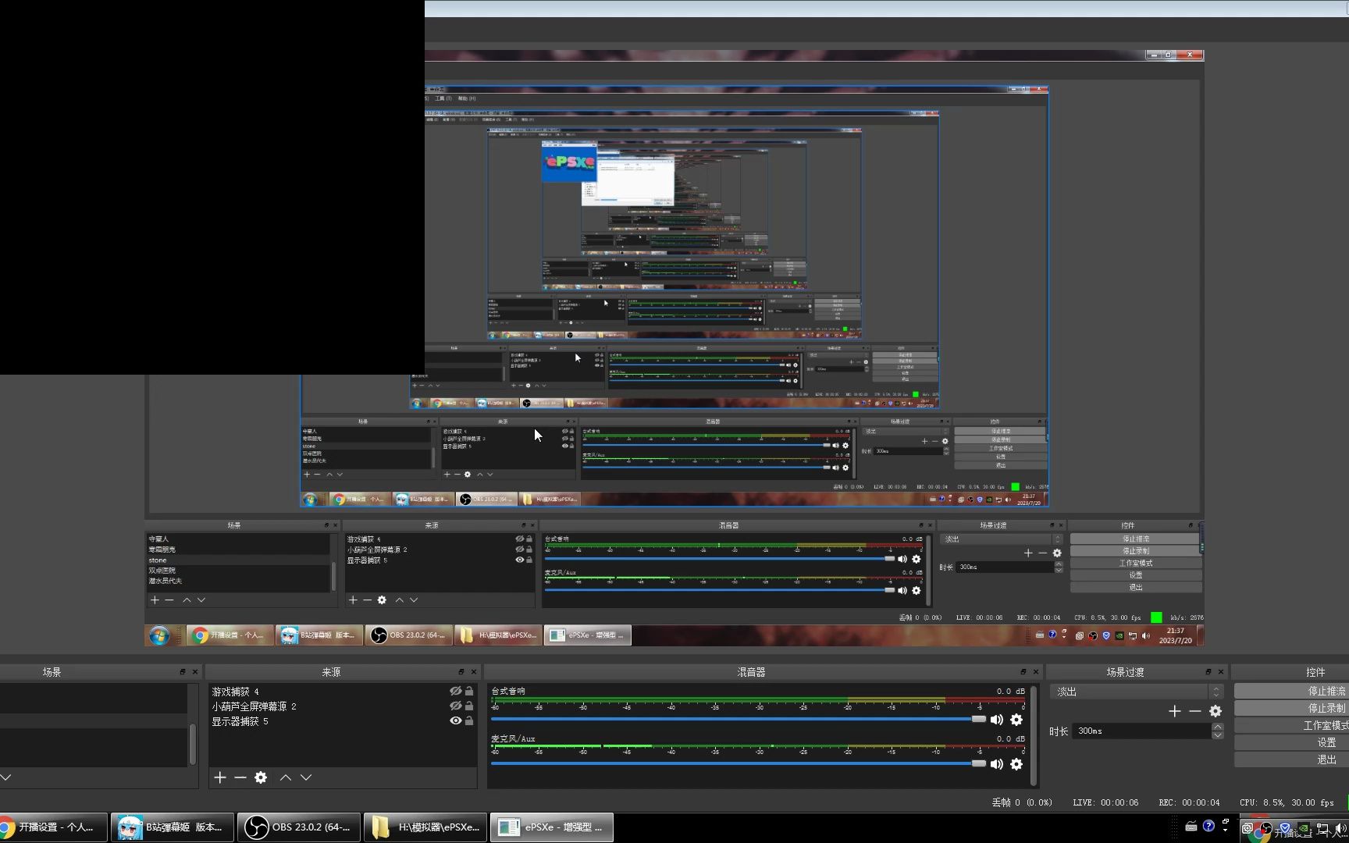Screen dimensions: 1349x843
Task: Open transition properties gear under 淡出
Action: coord(1216,711)
